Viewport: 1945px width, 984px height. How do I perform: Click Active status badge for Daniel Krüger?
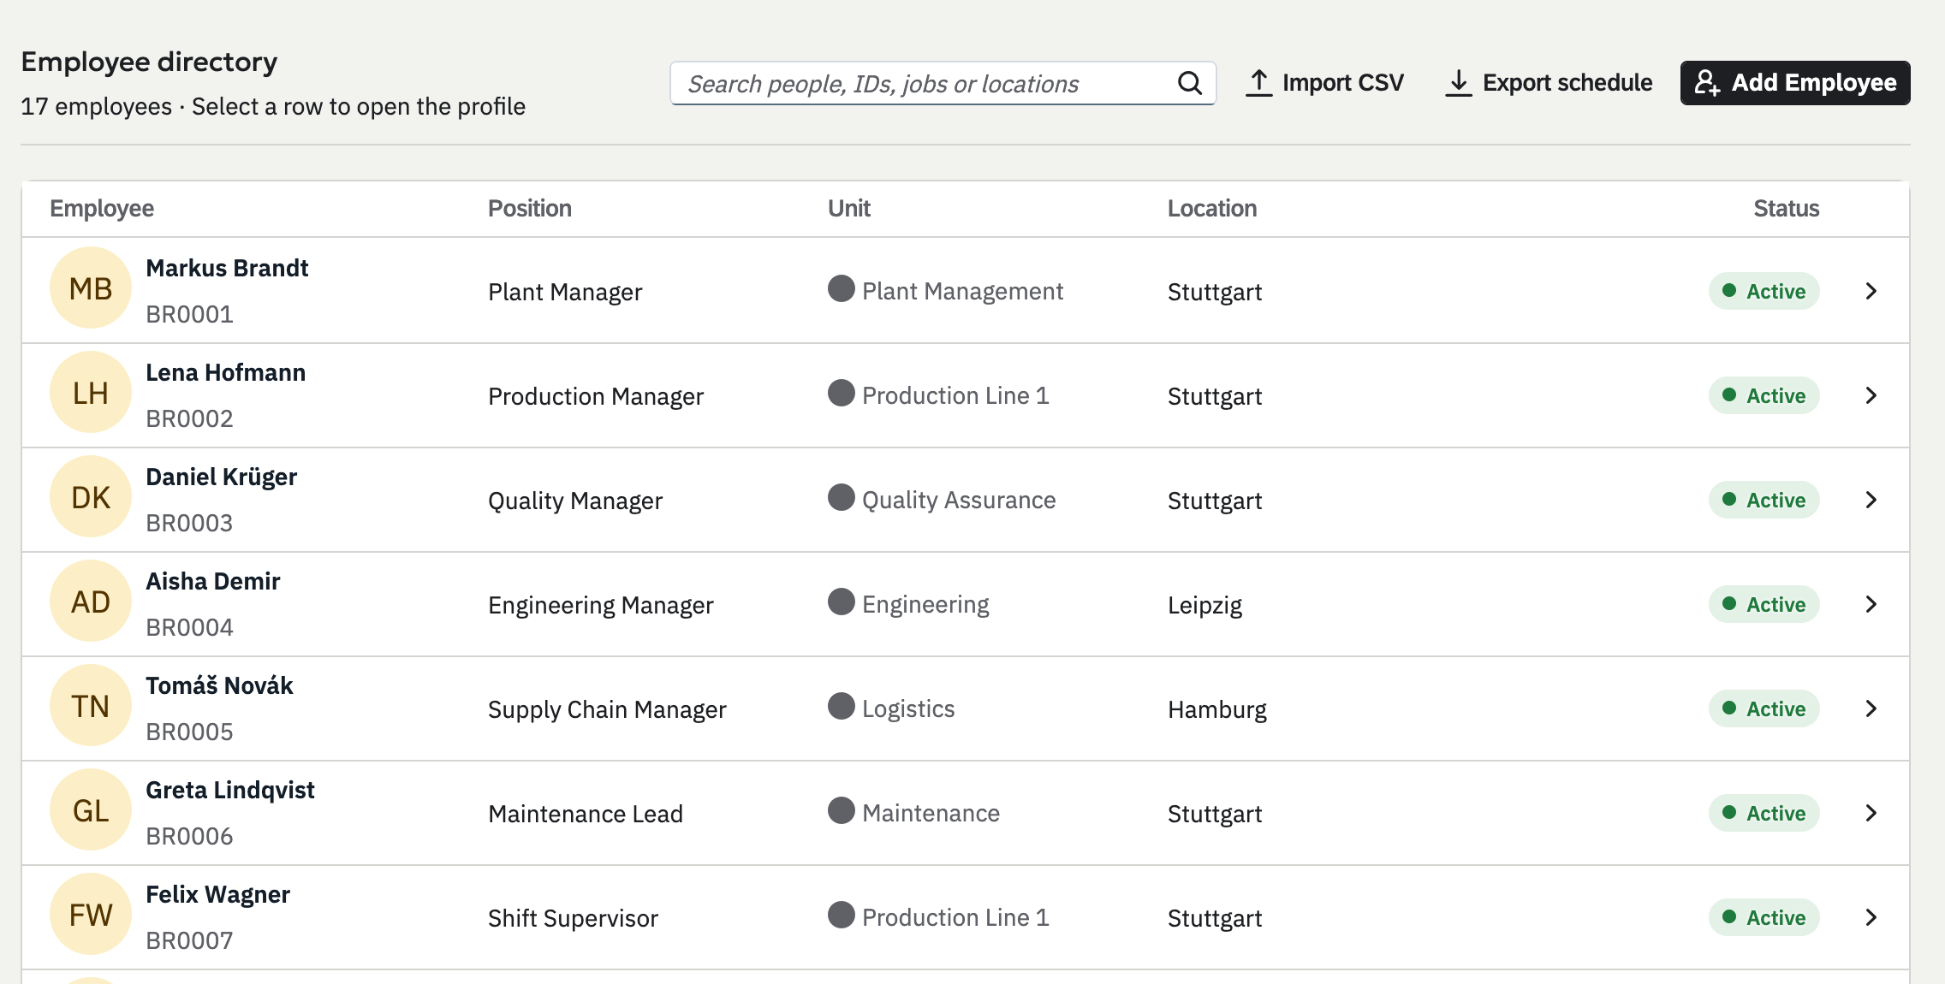(1764, 500)
